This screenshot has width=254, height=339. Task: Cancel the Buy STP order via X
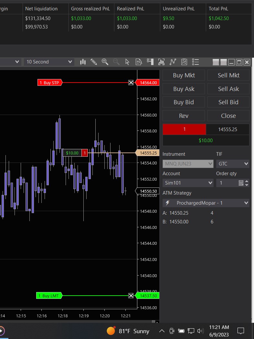click(x=131, y=83)
